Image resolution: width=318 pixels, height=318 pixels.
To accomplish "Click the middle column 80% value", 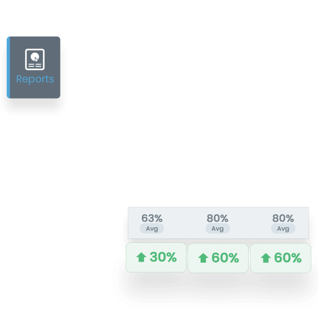I will (217, 218).
